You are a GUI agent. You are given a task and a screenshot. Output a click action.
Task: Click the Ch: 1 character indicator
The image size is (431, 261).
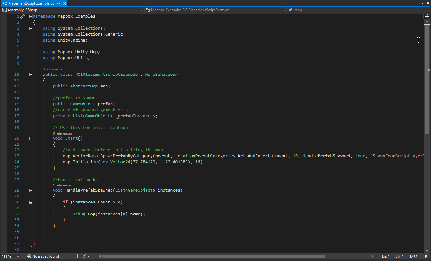tap(399, 256)
